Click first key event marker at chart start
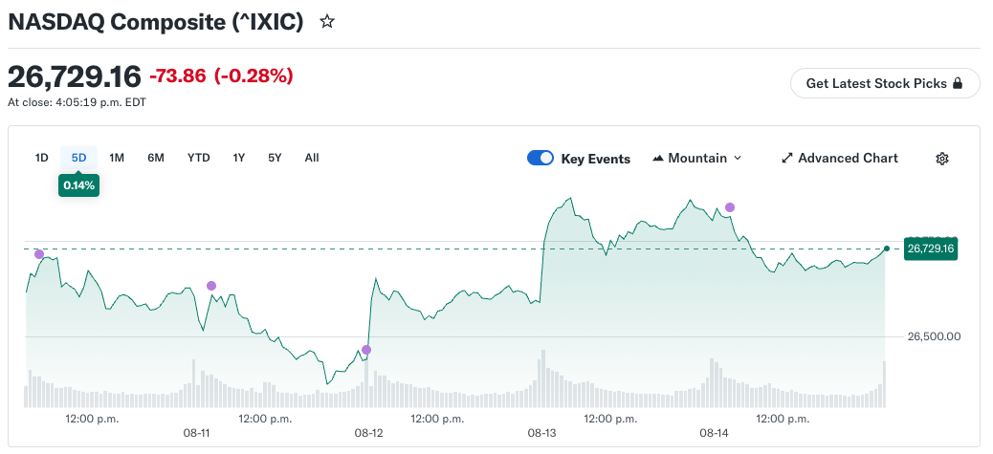Screen dimensions: 993x454 click(x=39, y=254)
